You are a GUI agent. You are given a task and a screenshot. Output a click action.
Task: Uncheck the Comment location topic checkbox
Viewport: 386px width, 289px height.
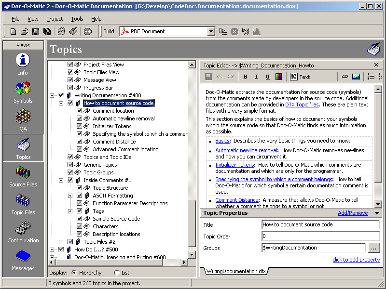tap(80, 111)
